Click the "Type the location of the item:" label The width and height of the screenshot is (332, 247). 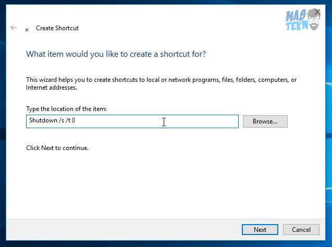point(67,109)
